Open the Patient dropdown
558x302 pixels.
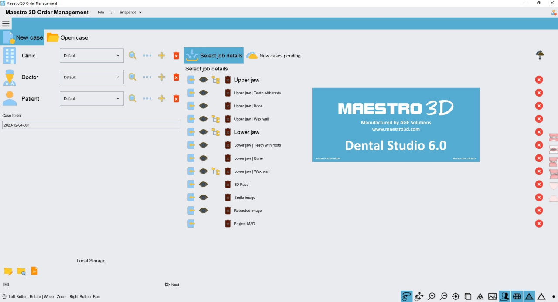92,99
